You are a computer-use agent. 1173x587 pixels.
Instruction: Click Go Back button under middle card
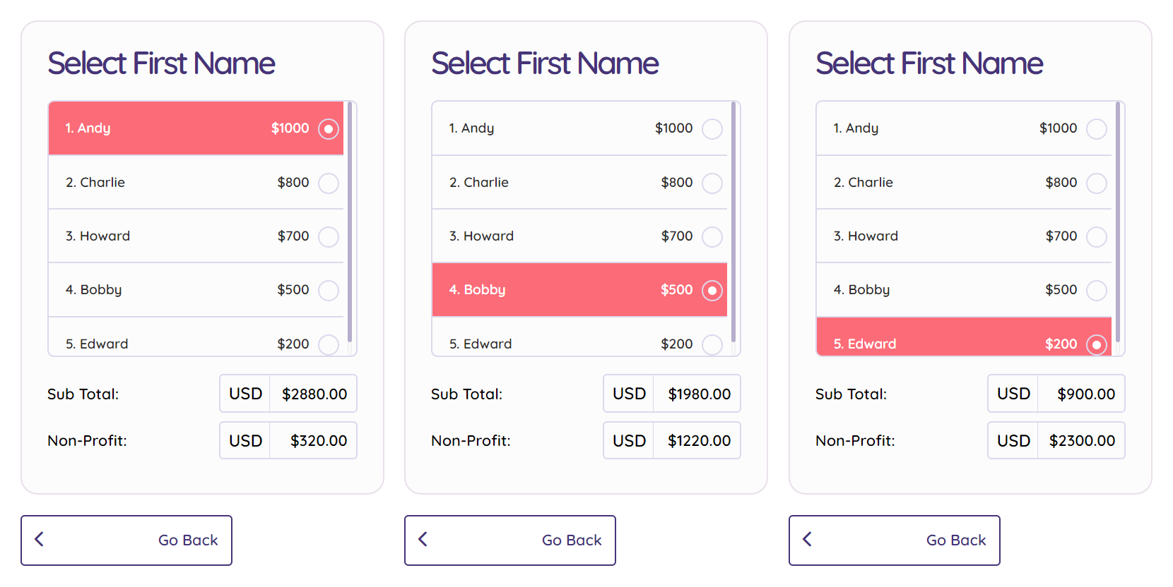coord(510,540)
